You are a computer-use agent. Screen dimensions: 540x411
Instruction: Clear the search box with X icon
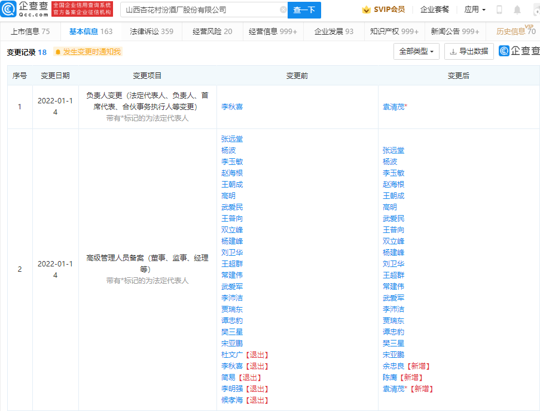tap(283, 10)
